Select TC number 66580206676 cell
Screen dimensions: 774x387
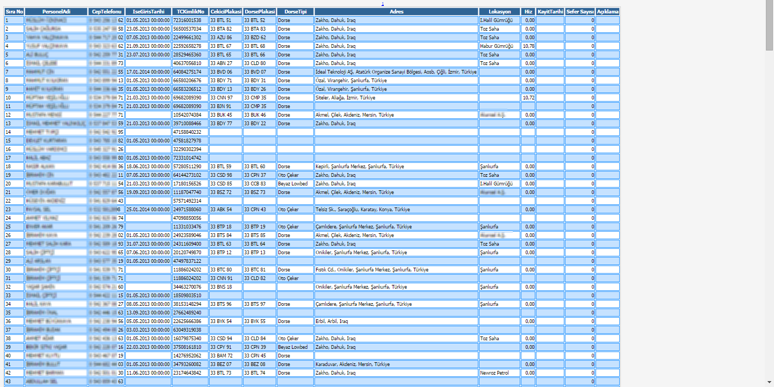pyautogui.click(x=190, y=81)
